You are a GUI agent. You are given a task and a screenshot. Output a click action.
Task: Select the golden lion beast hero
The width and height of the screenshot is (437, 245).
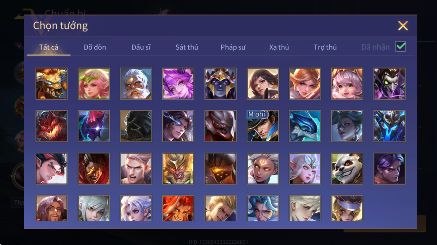pyautogui.click(x=51, y=84)
